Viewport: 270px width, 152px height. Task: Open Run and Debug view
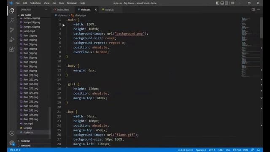point(12,40)
